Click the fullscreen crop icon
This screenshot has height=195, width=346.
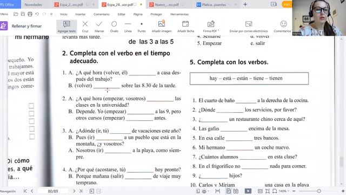(268, 191)
